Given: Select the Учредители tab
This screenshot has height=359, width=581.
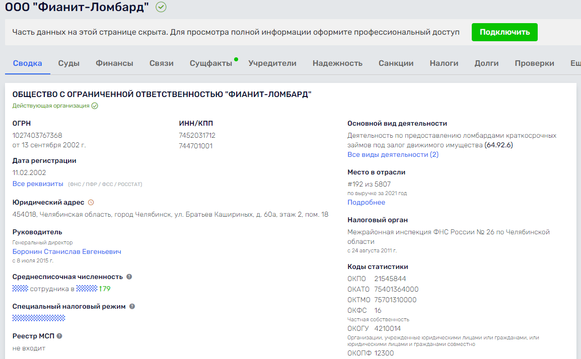Looking at the screenshot, I should tap(272, 63).
